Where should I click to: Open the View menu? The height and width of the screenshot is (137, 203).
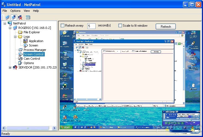click(27, 11)
